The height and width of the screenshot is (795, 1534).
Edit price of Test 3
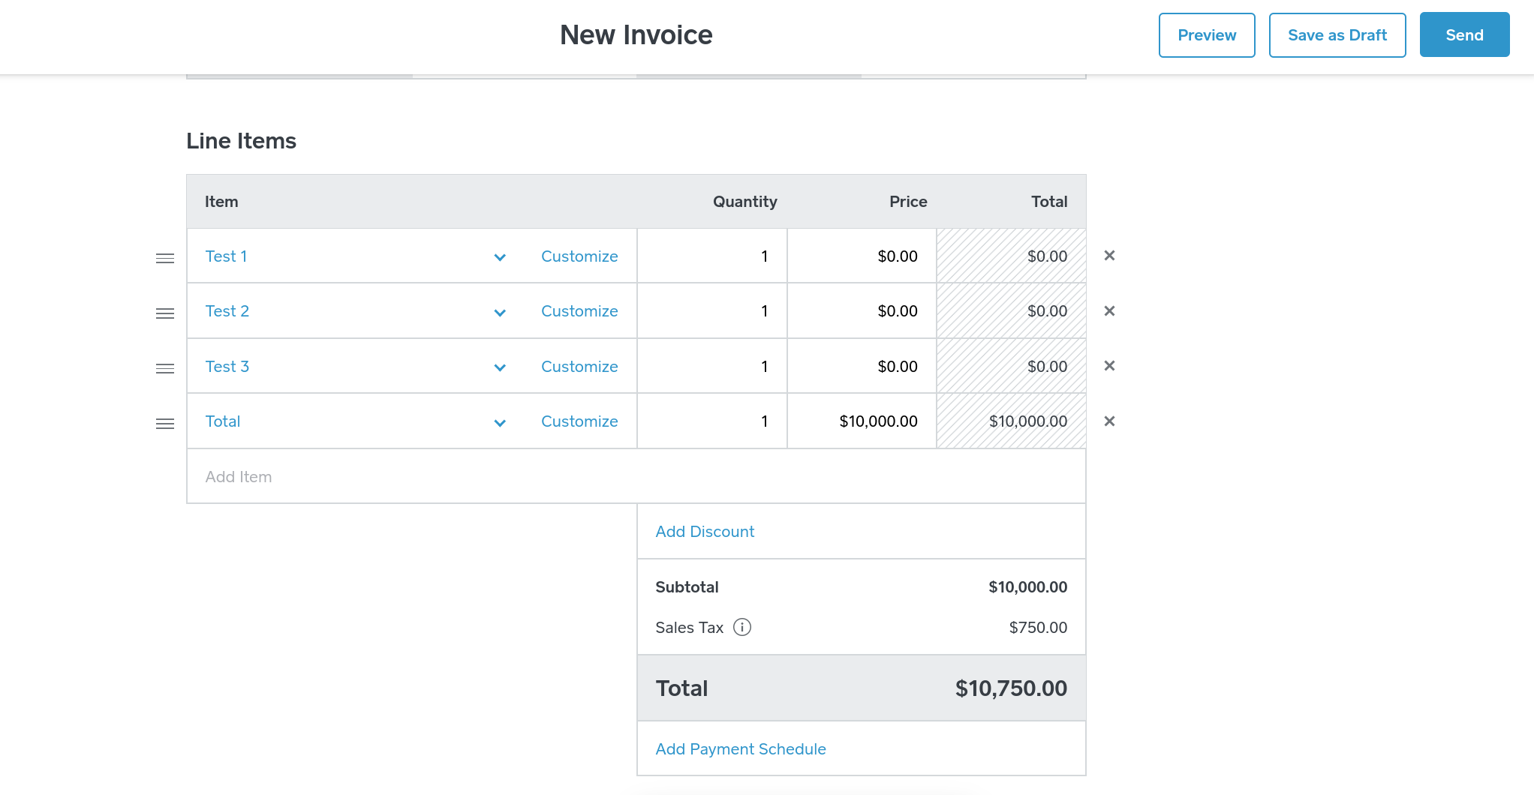862,367
